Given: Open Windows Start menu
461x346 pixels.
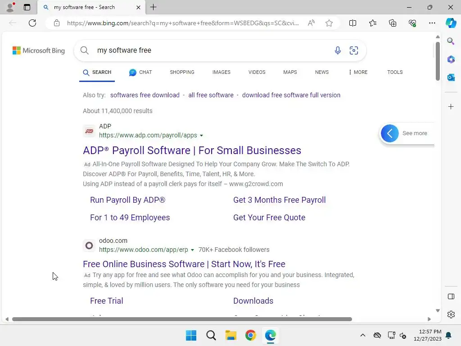Looking at the screenshot, I should [x=191, y=335].
